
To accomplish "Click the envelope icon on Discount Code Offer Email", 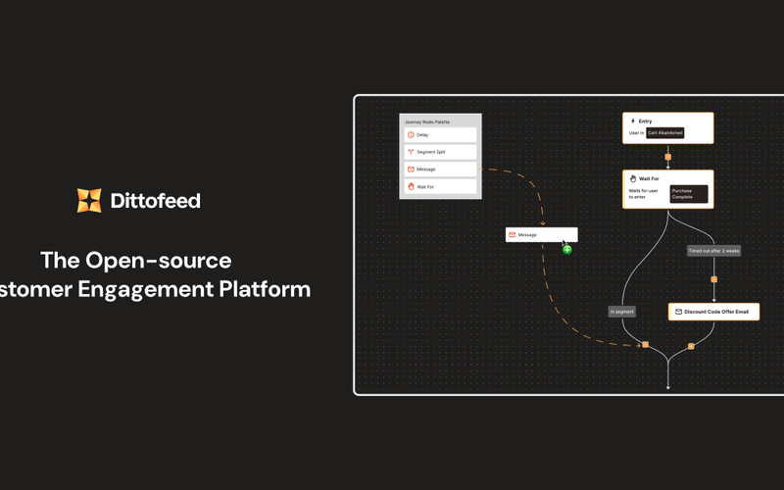I will (678, 312).
